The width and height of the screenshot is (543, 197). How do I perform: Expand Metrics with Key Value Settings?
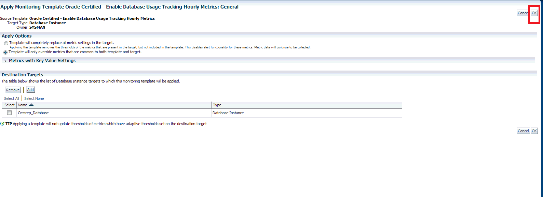5,61
